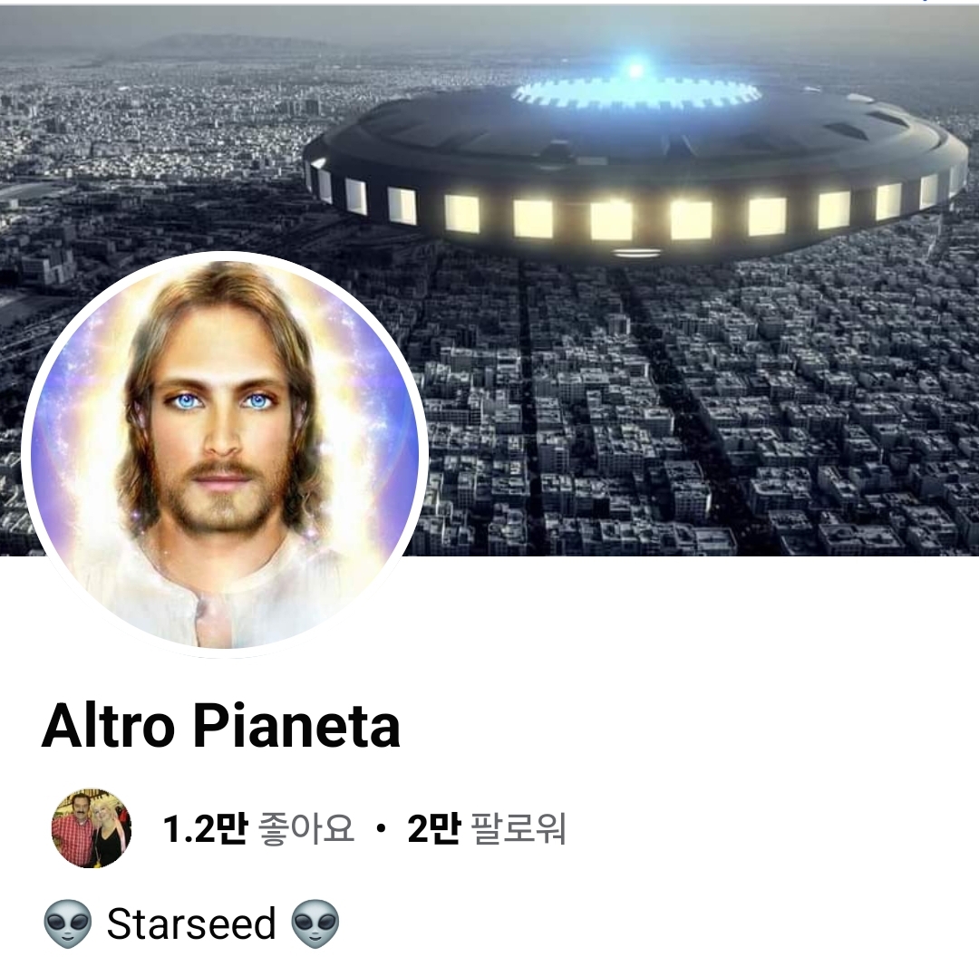Click the glowing blue light atop the UFO
The height and width of the screenshot is (976, 979).
[x=635, y=68]
